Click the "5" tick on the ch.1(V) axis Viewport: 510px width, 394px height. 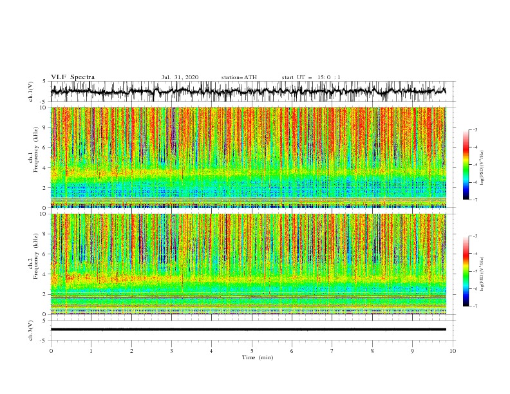45,82
